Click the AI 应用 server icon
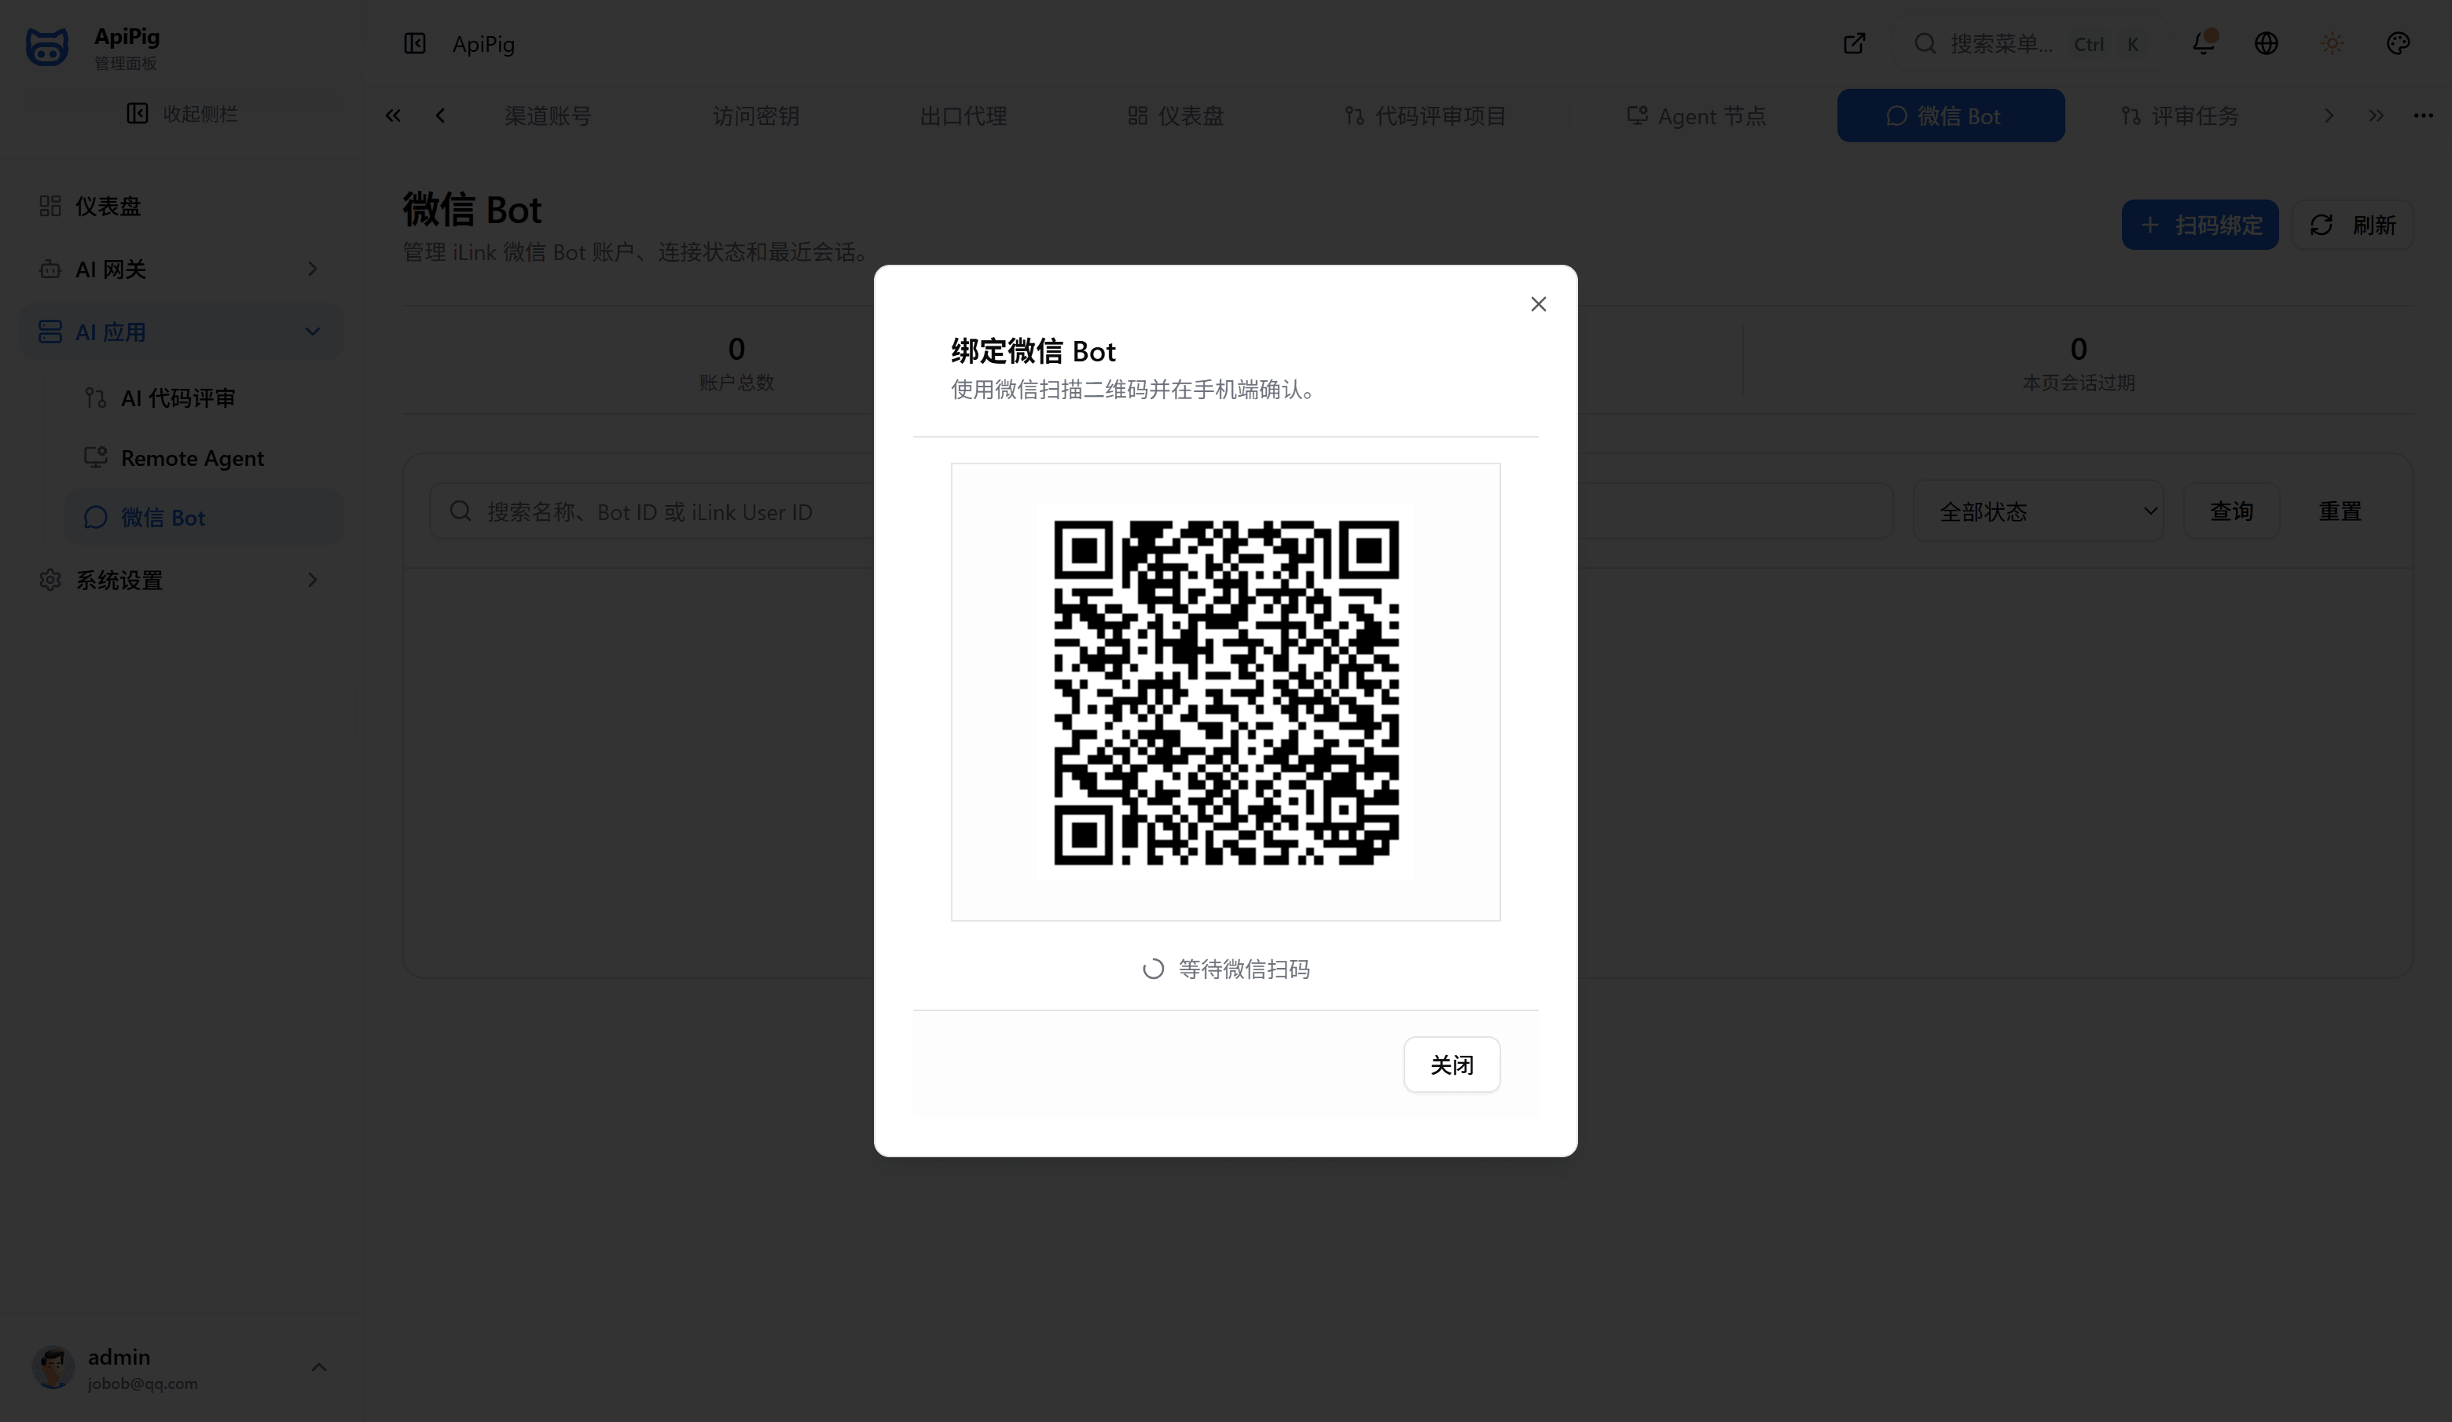Screen dimensions: 2452x1422 coord(50,332)
